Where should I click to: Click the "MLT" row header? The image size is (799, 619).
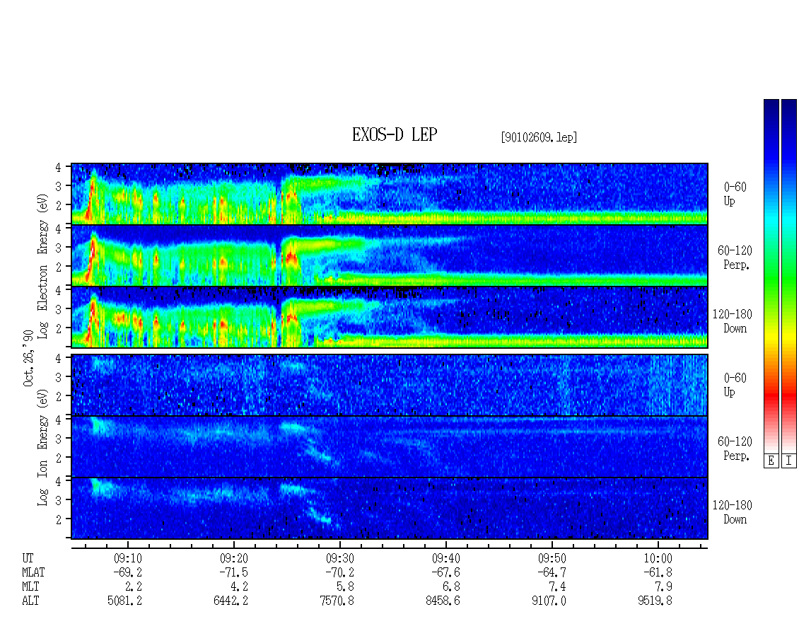pyautogui.click(x=30, y=586)
